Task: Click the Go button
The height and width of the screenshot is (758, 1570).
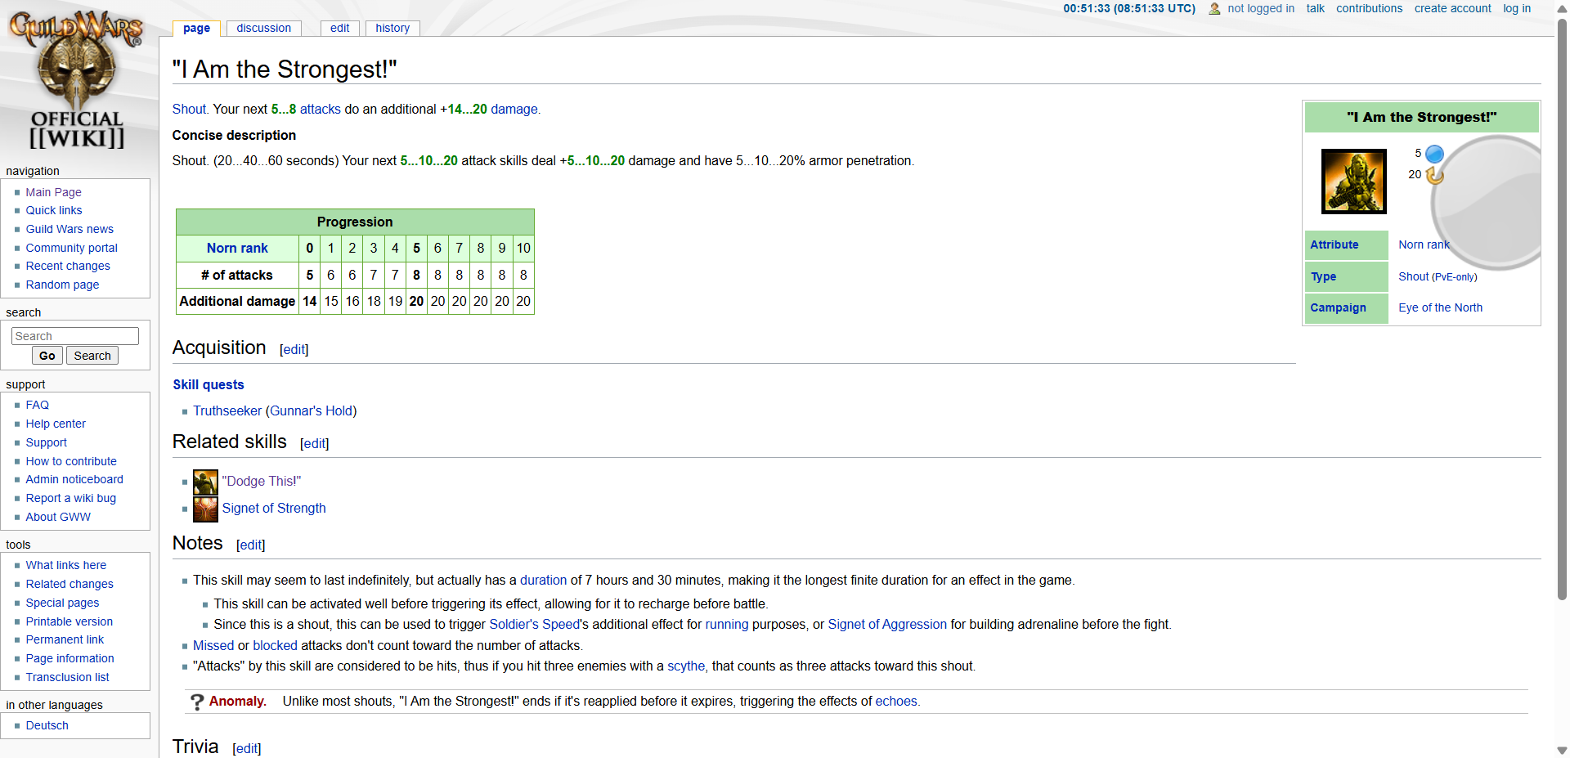Action: coord(47,356)
